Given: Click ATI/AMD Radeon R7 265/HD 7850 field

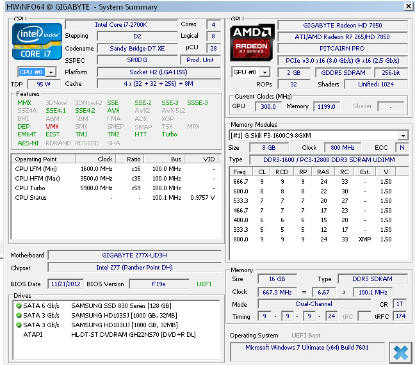Looking at the screenshot, I should pos(343,36).
